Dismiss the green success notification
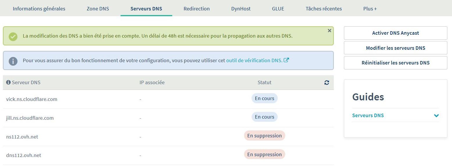The height and width of the screenshot is (166, 452). [x=329, y=31]
